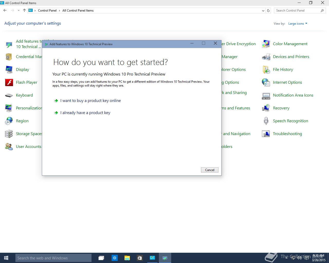Open the File History icon
Image resolution: width=329 pixels, height=263 pixels.
(266, 70)
